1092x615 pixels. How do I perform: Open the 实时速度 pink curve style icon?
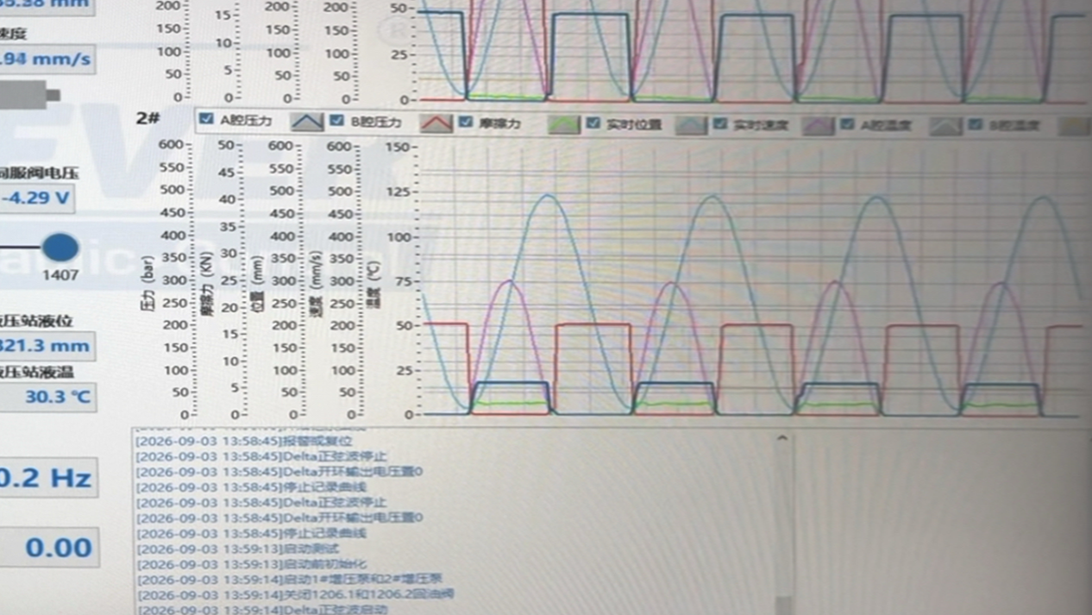818,127
